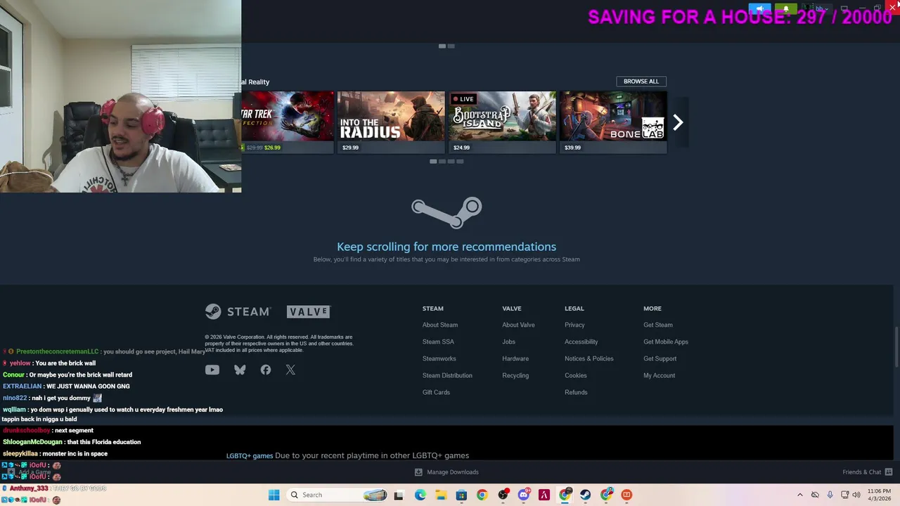Open the Steam notifications bell icon
The height and width of the screenshot is (506, 900).
(x=786, y=8)
